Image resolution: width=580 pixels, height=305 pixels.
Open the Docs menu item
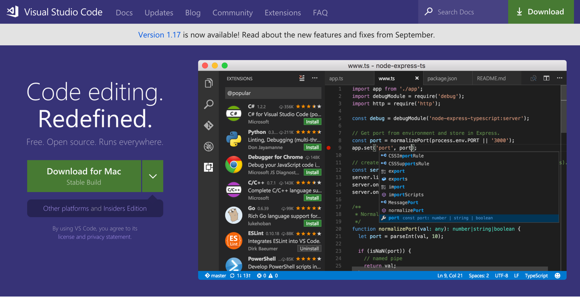(x=124, y=12)
